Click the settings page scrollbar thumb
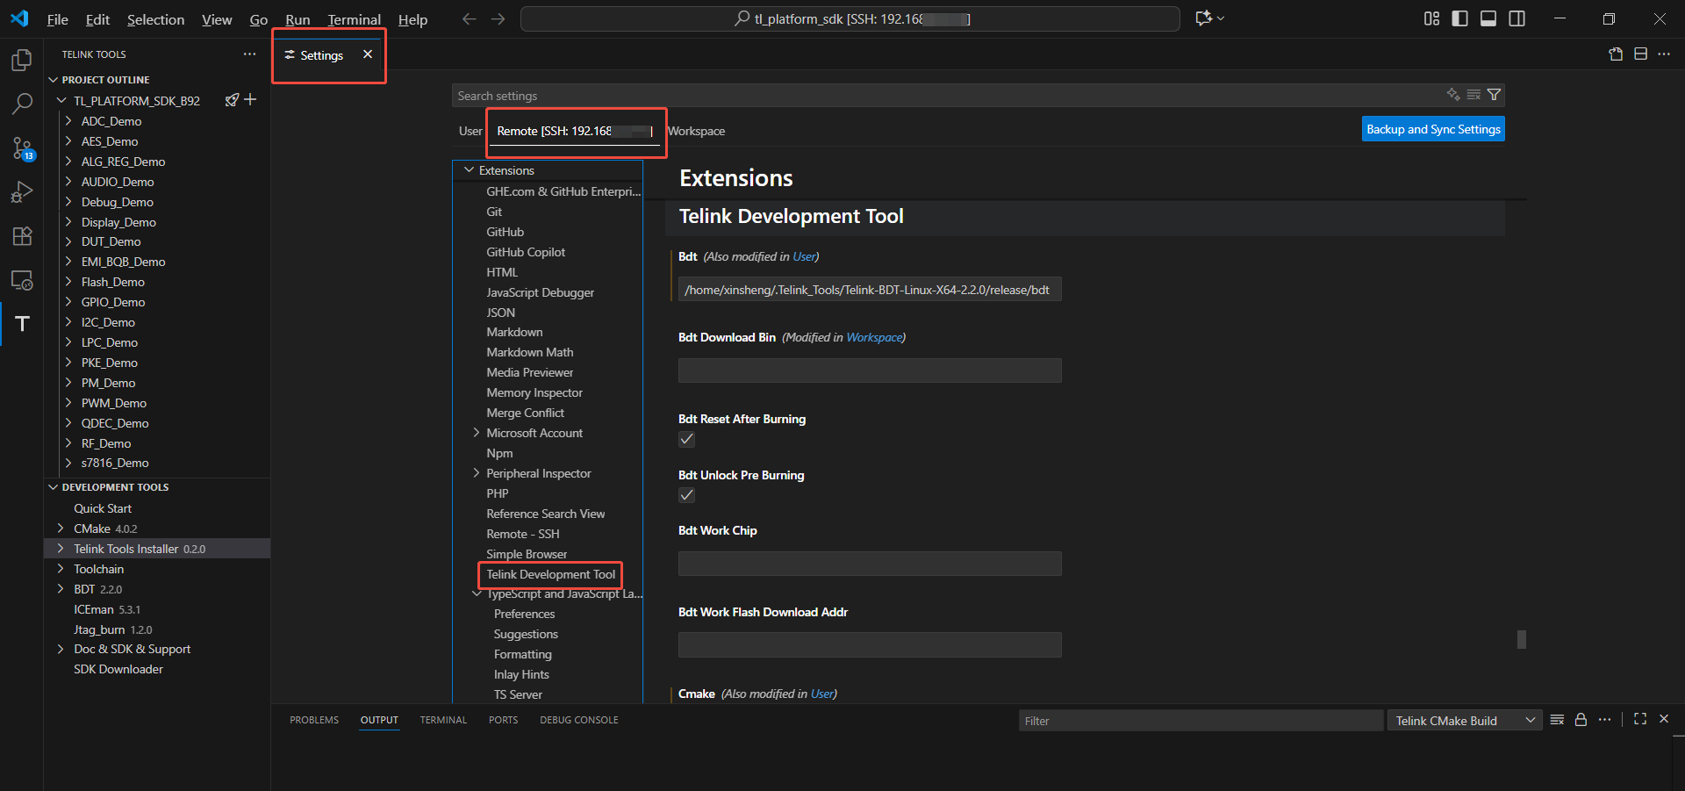1685x791 pixels. [1521, 639]
